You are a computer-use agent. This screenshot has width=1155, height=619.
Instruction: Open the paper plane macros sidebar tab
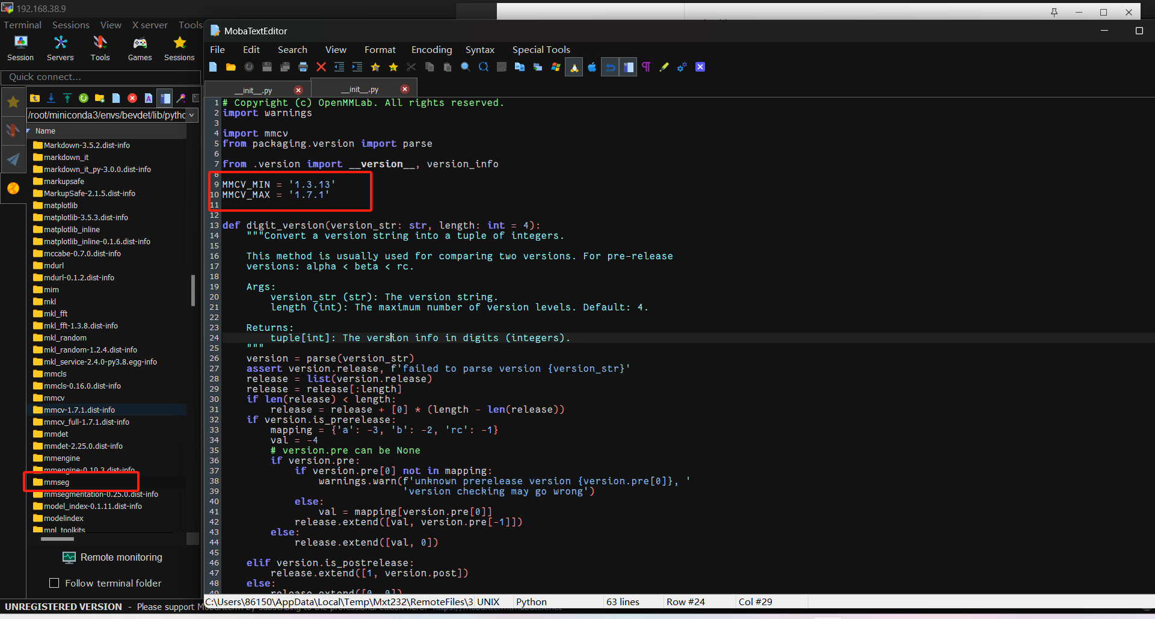[x=13, y=159]
